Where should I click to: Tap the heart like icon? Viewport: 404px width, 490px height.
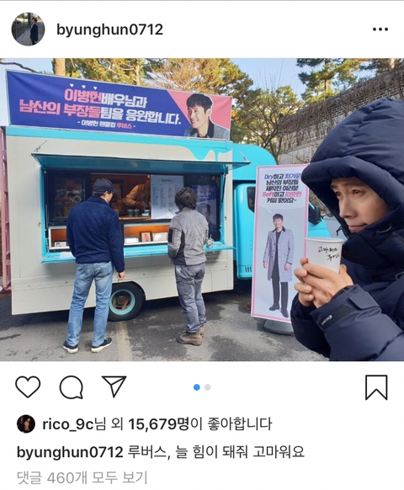pyautogui.click(x=28, y=387)
